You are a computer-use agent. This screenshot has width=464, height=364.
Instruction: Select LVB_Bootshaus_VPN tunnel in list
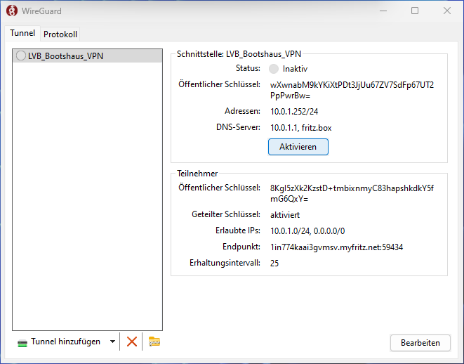coord(88,56)
